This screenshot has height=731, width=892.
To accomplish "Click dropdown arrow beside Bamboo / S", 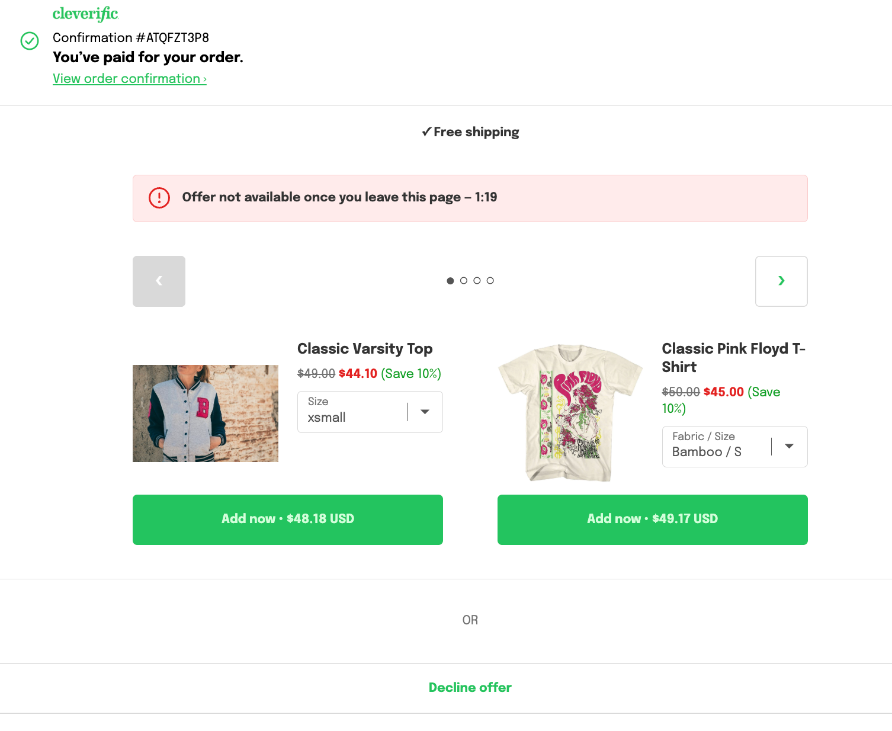I will coord(789,446).
